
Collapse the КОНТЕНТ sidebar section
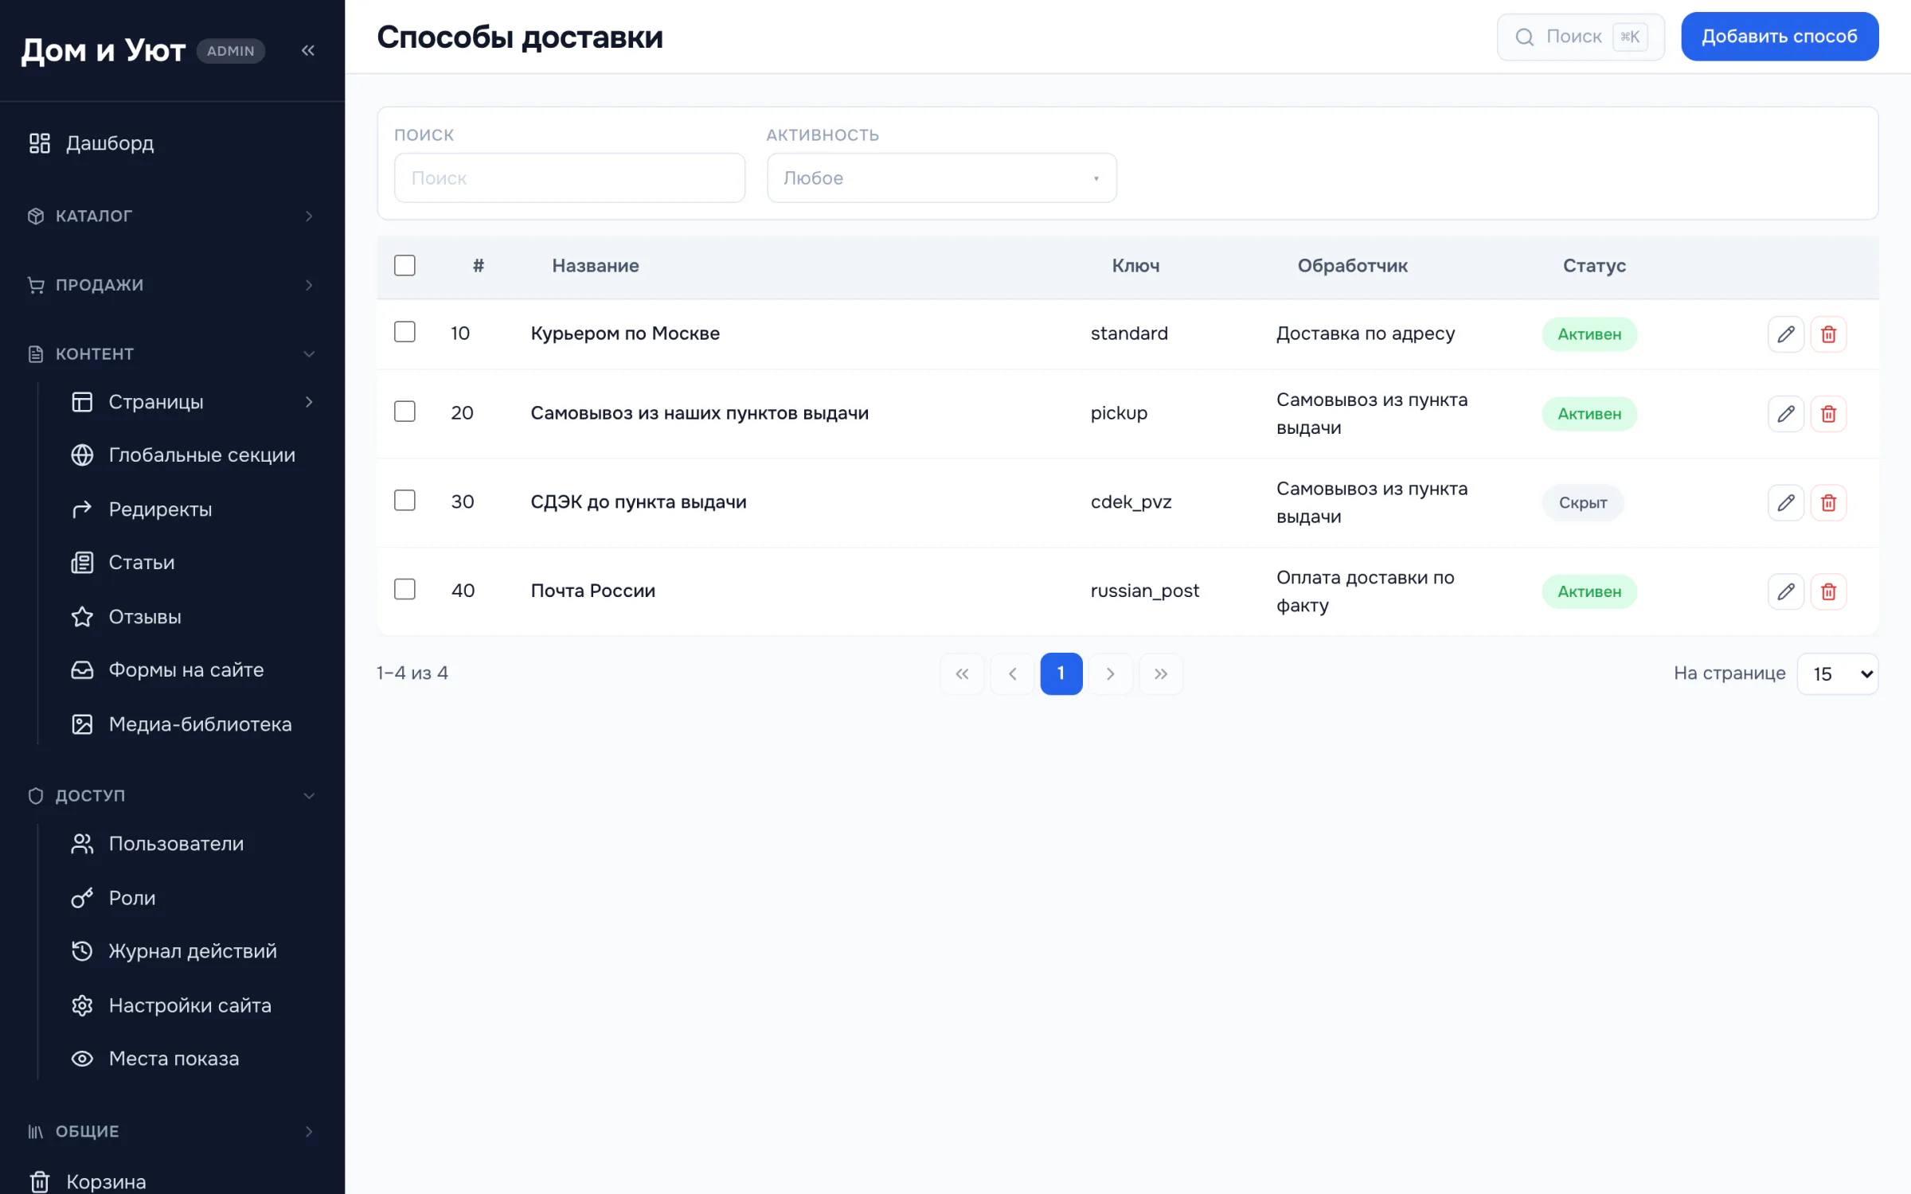172,354
